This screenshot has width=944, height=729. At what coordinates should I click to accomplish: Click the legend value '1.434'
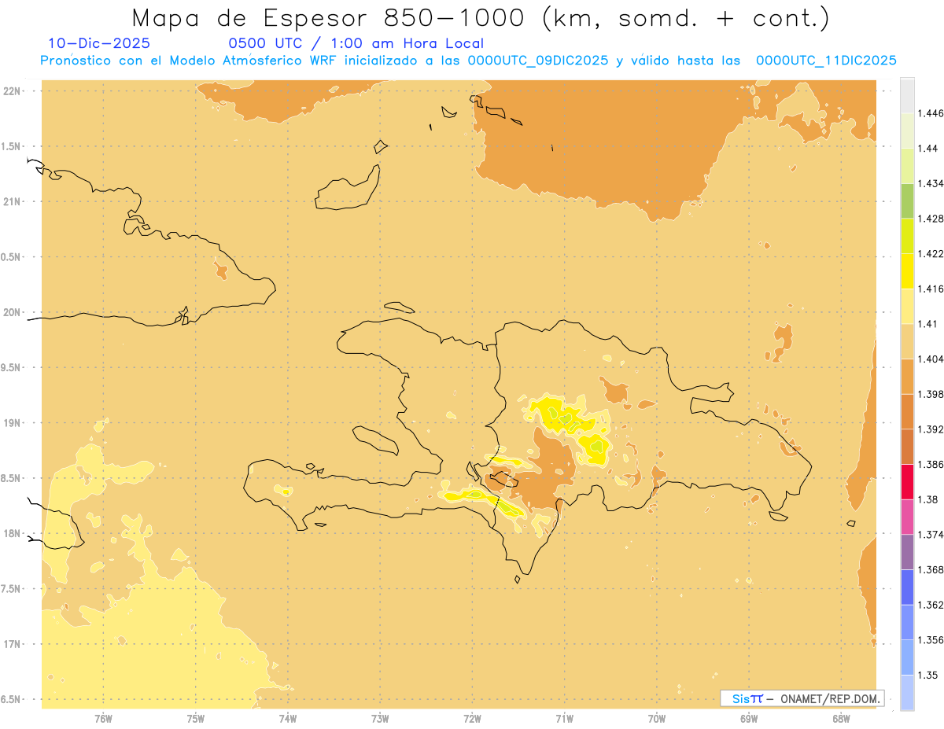click(x=932, y=183)
